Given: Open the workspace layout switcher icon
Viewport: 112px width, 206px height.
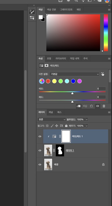Looking at the screenshot, I should 90,1.
